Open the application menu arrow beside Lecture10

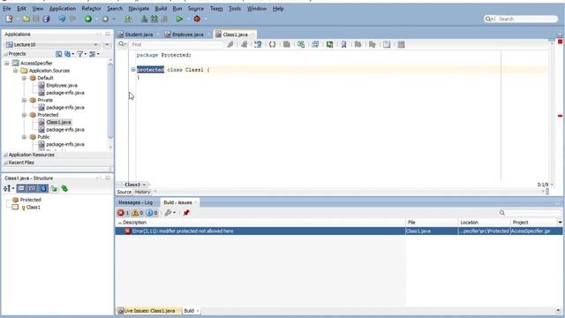point(107,44)
